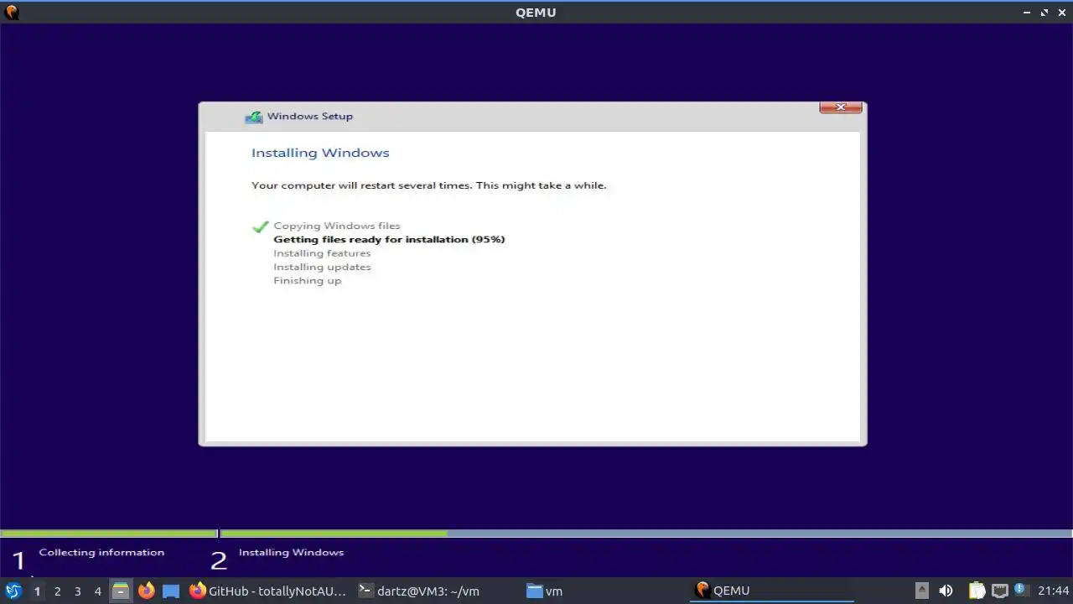The image size is (1073, 604).
Task: Switch to workspace 1
Action: pos(37,591)
